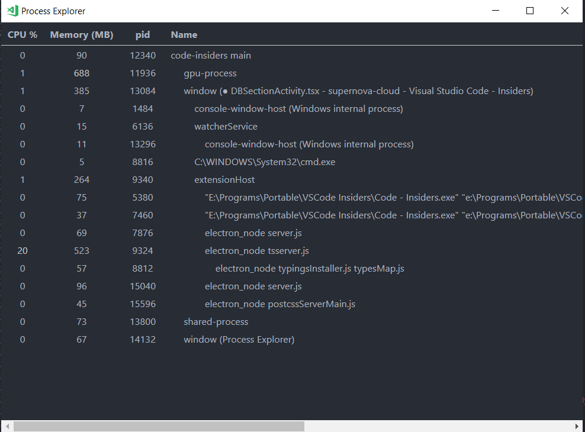
Task: Select the code-insiders main process row
Action: 210,55
